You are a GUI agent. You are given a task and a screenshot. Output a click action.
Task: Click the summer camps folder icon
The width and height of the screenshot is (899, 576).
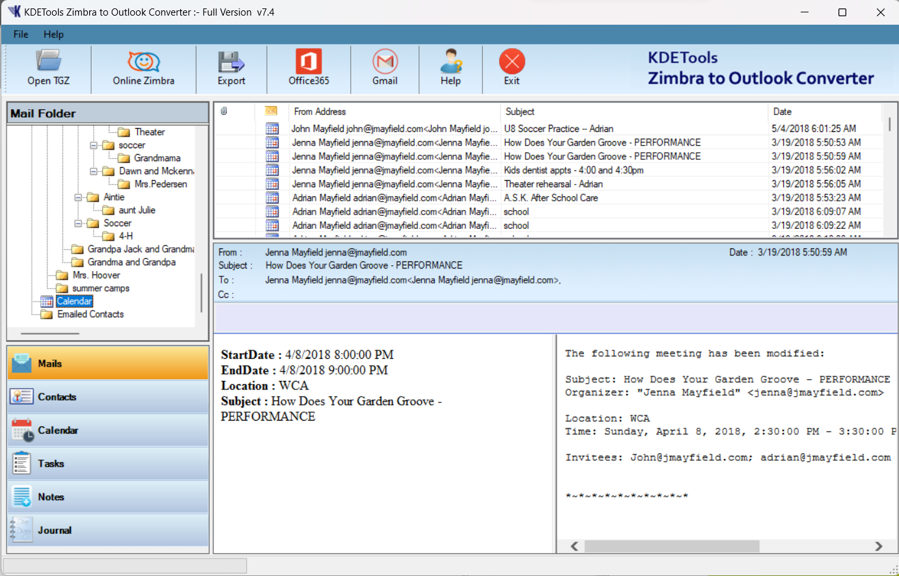[x=62, y=288]
